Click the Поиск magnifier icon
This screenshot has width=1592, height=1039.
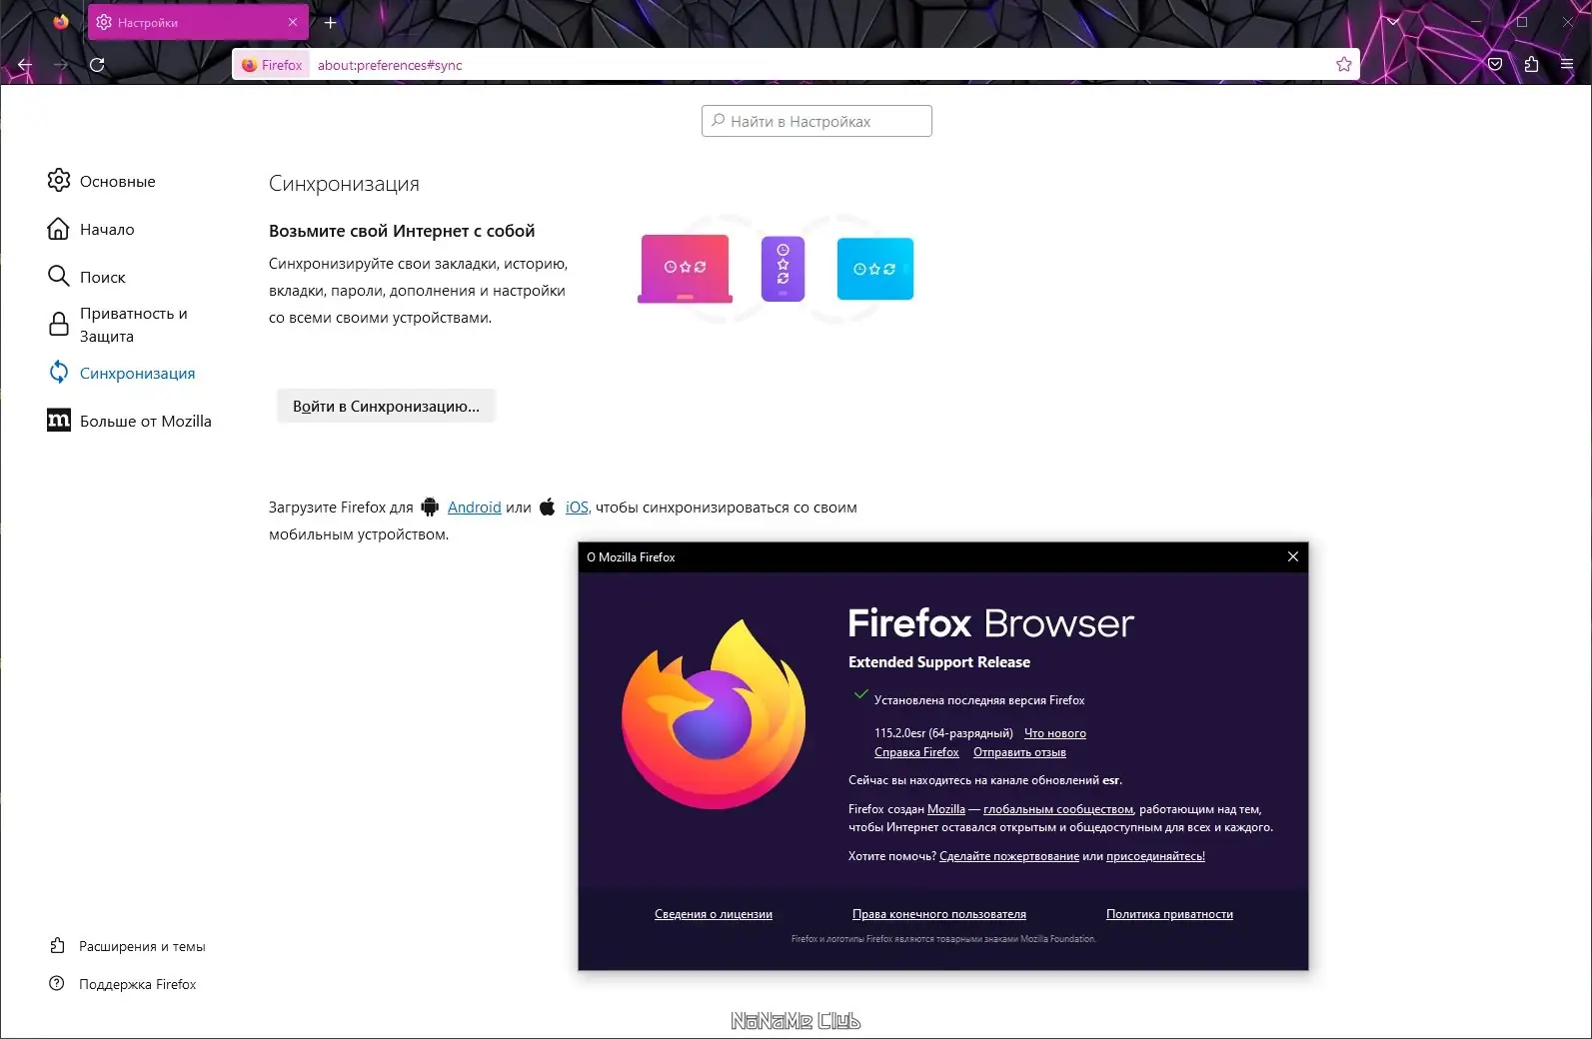59,276
